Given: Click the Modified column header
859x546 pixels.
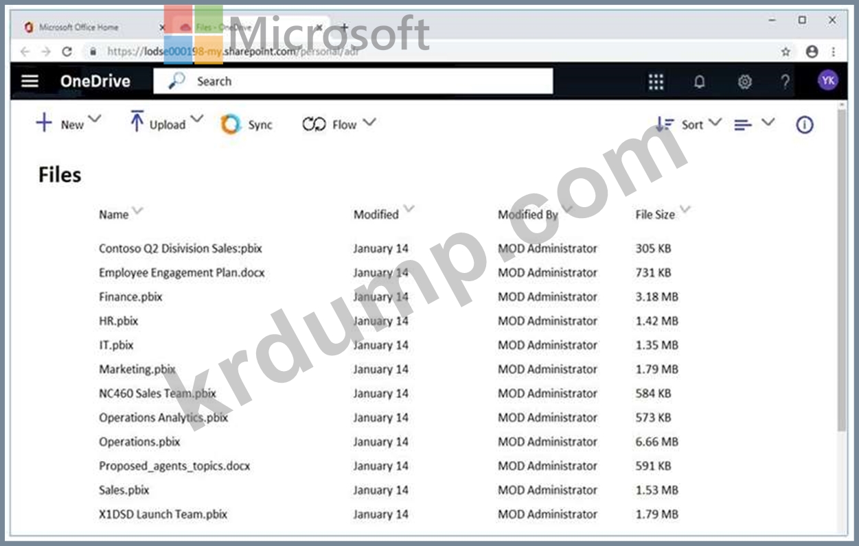Looking at the screenshot, I should 376,215.
